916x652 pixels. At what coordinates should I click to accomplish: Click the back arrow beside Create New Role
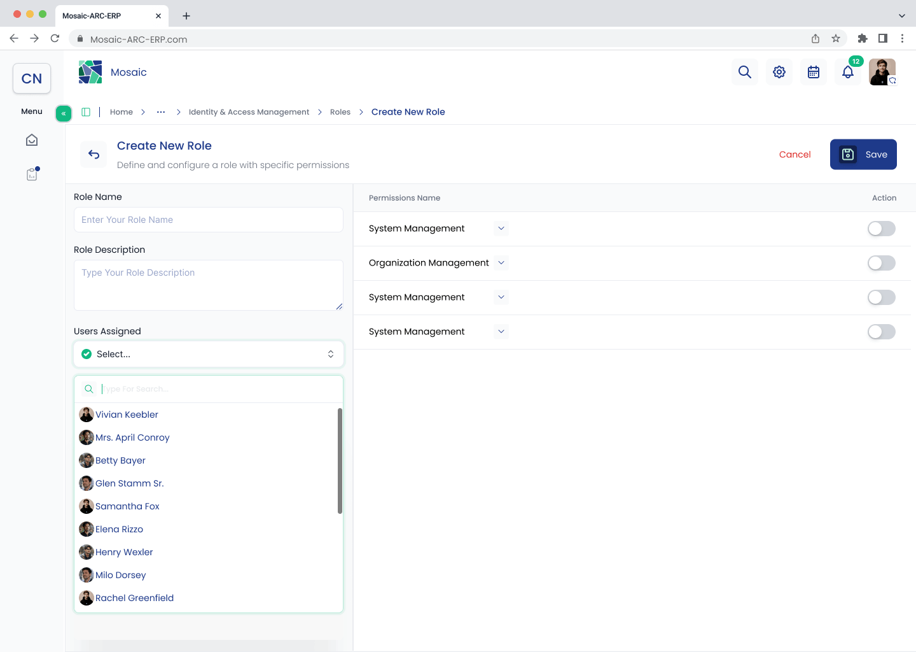coord(94,154)
